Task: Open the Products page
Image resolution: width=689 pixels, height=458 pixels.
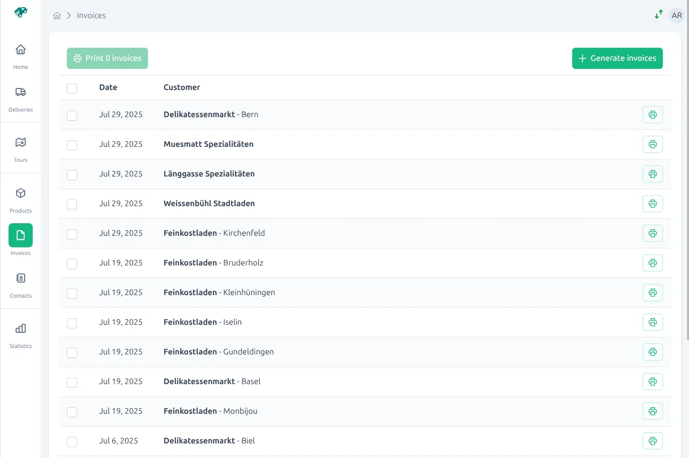Action: tap(20, 199)
